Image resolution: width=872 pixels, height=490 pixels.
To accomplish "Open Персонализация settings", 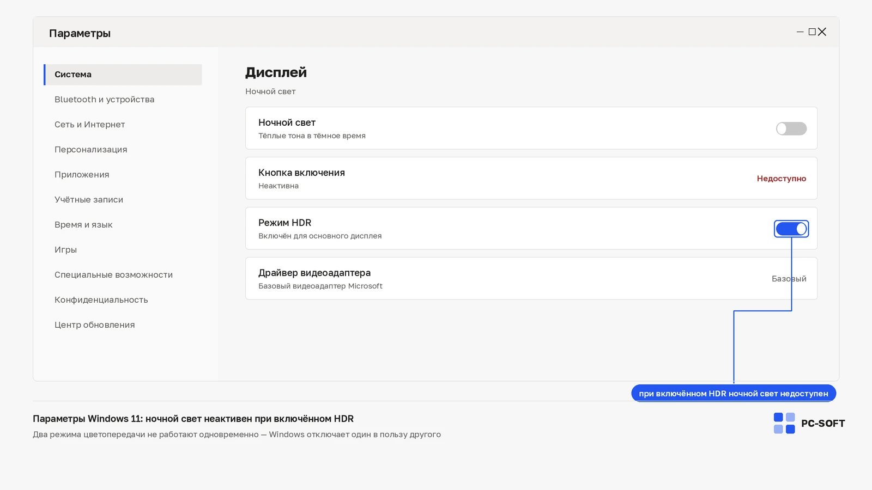I will click(90, 150).
